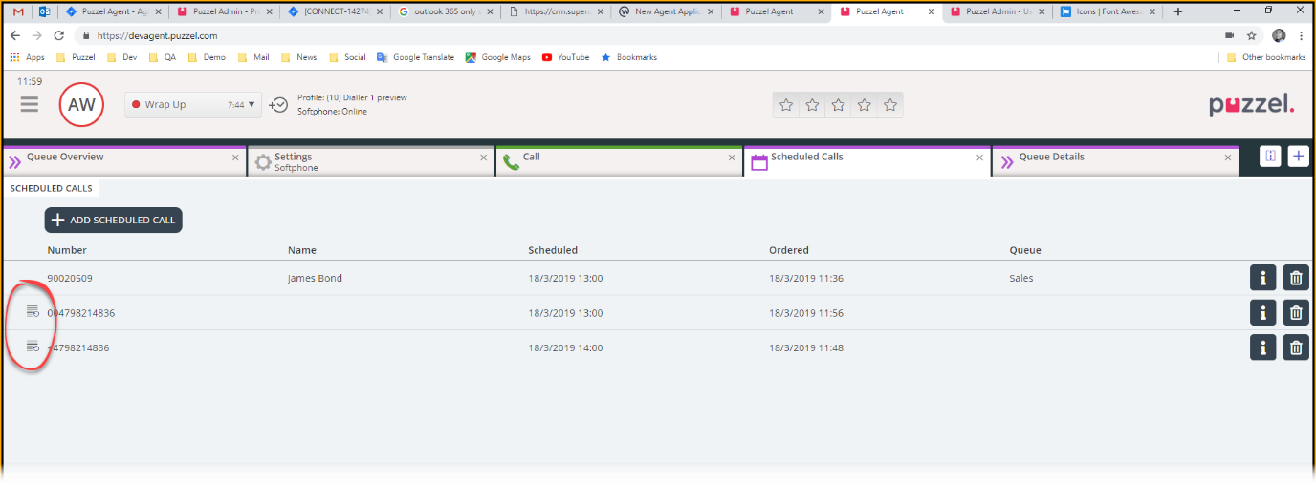Delete the James Bond scheduled call
This screenshot has height=484, width=1316.
point(1296,279)
